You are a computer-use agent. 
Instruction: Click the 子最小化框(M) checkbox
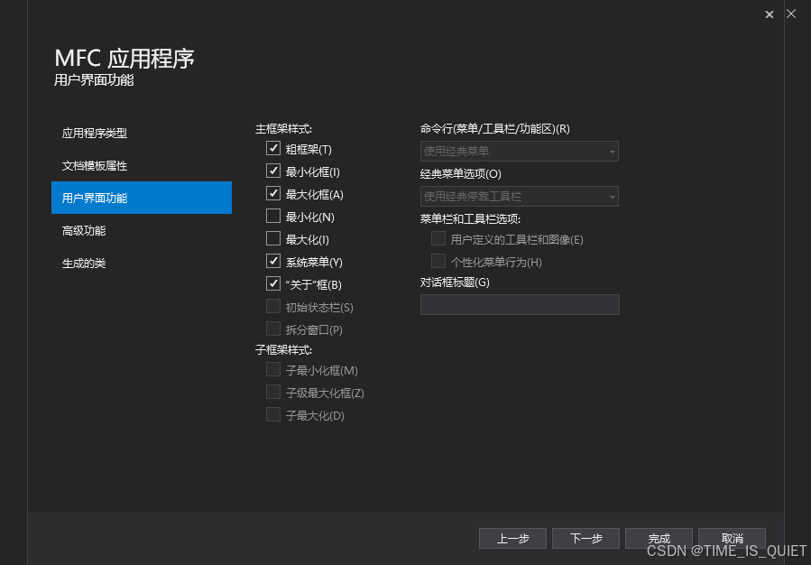click(x=273, y=369)
